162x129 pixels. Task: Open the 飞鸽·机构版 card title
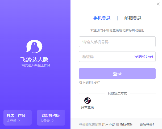click(x=50, y=115)
